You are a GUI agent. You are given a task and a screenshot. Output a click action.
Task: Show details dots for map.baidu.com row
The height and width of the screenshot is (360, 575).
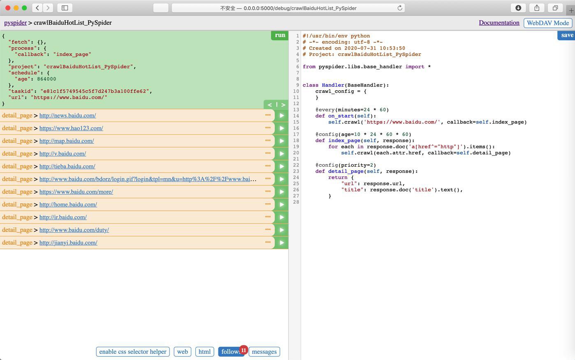coord(268,141)
